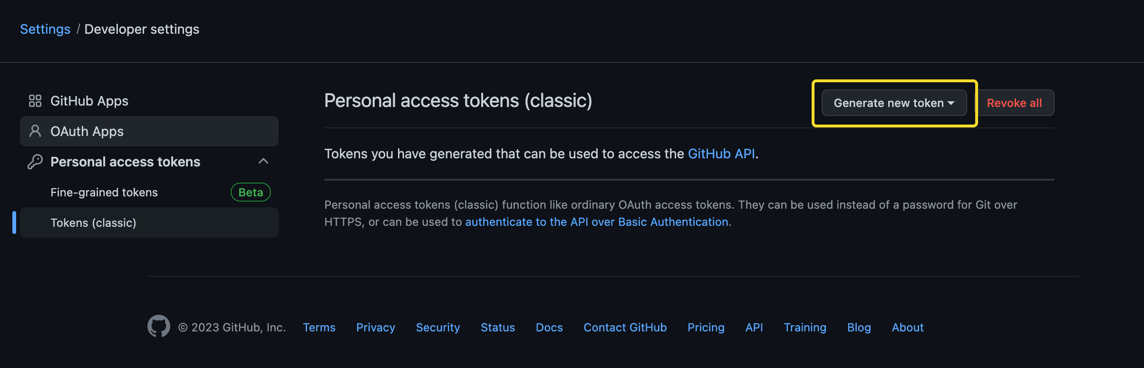The image size is (1144, 368).
Task: Click the GitHub Apps grid icon
Action: click(35, 101)
